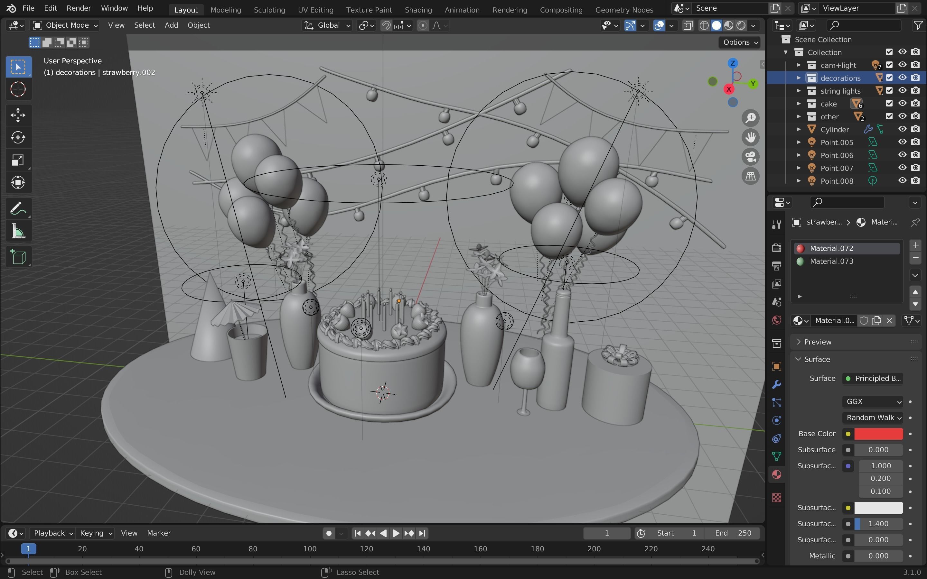Hide Cylinder object in viewport
927x579 pixels.
tap(902, 129)
